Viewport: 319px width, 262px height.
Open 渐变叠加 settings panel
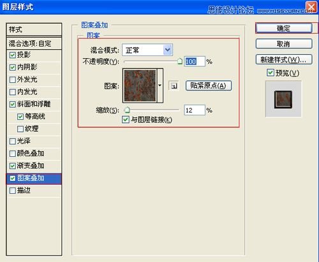(31, 166)
